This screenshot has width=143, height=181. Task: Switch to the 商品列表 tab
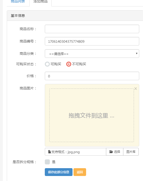18,2
